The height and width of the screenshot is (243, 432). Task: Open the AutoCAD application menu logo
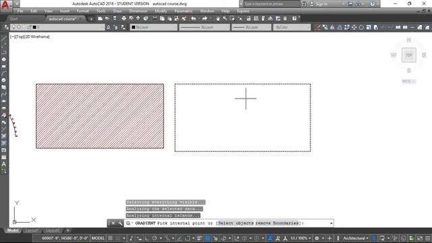coord(5,5)
